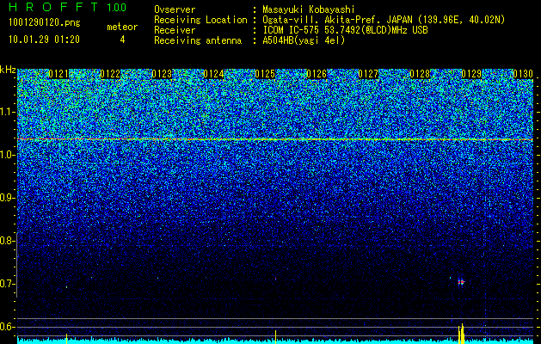This screenshot has width=541, height=344.
Task: Click the date stamp 10.01.29 01:20
Action: 44,40
